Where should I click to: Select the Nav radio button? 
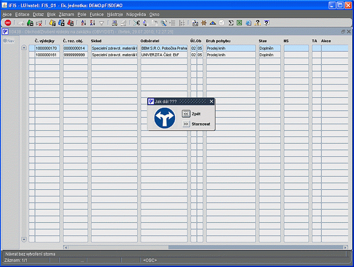coord(5,41)
